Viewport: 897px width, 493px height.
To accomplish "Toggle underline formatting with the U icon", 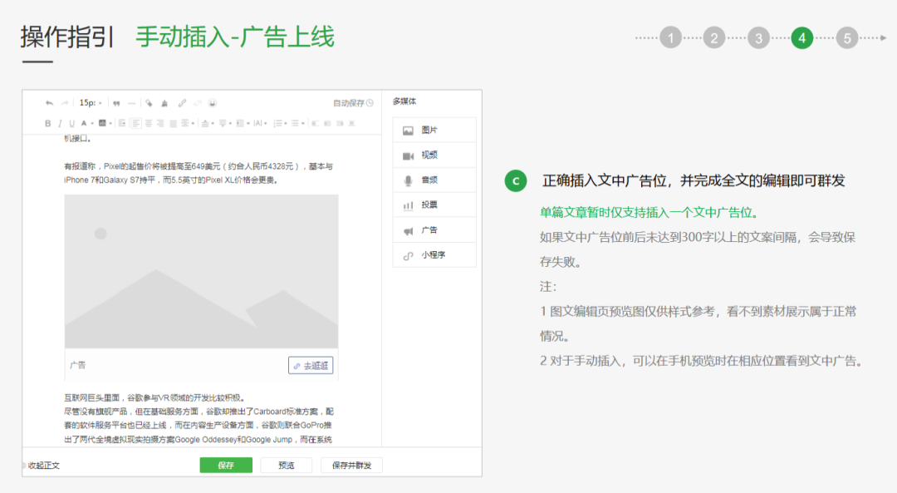I will tap(72, 123).
